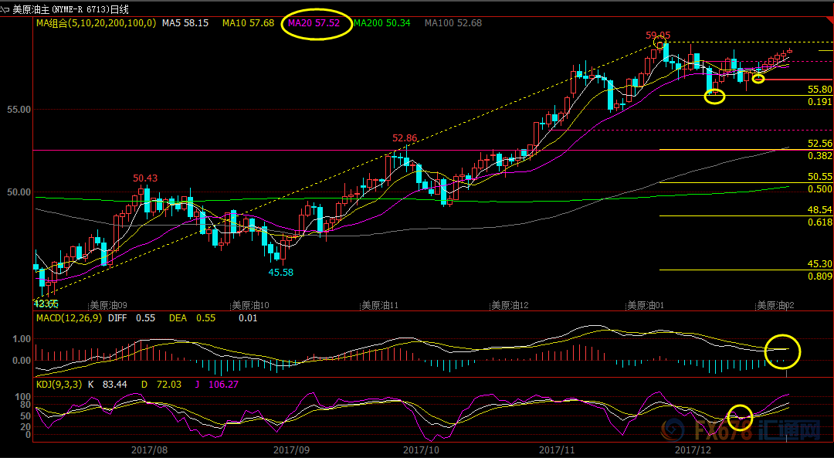Click the yellow ellipse at the 55.80 low
Screen dimensions: 834x458
point(714,97)
